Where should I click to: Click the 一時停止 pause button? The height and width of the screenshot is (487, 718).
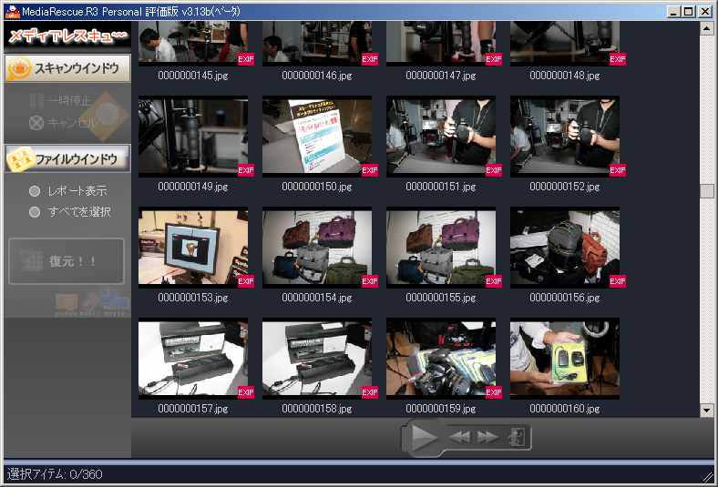60,101
